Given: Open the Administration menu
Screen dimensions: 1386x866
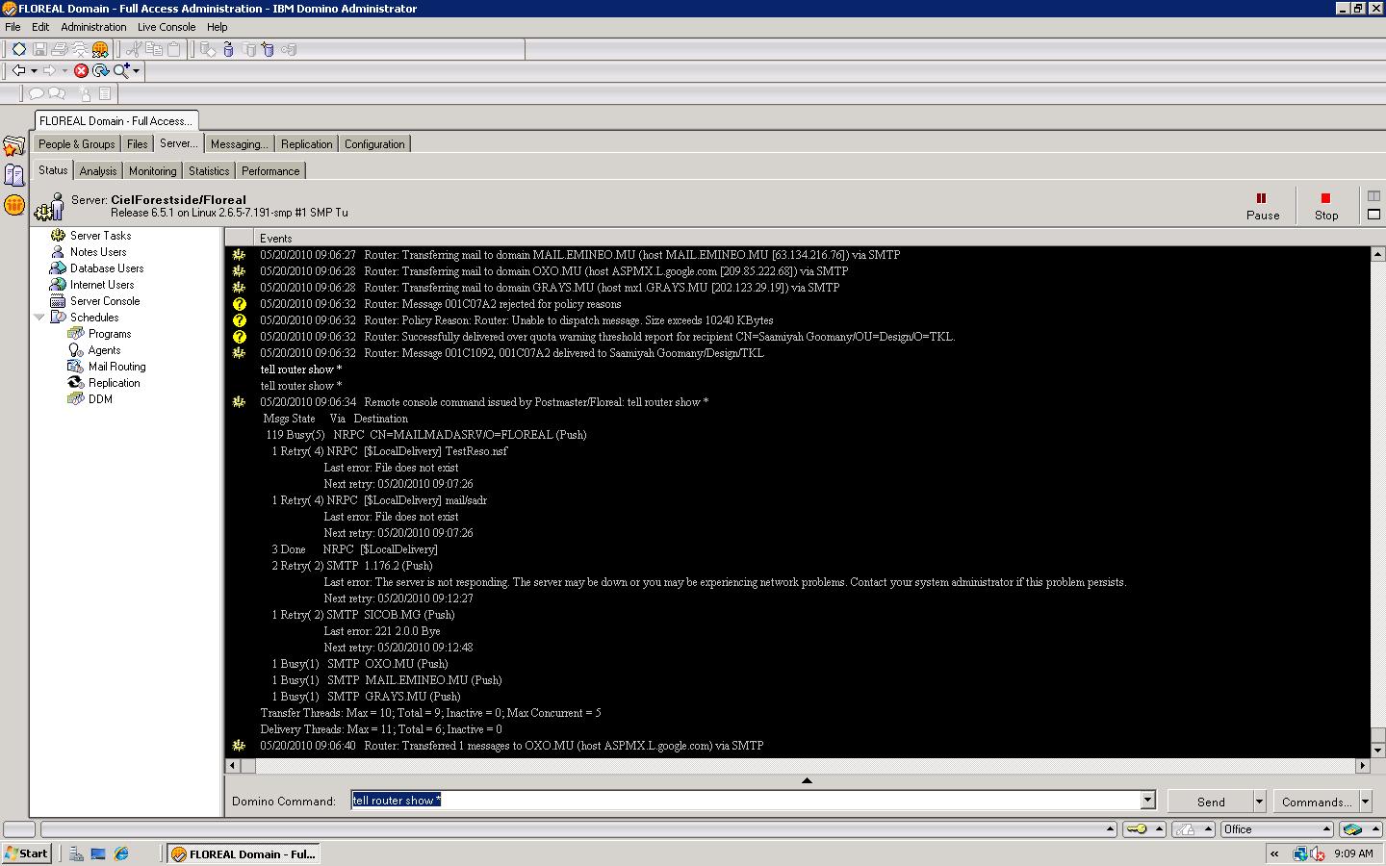Looking at the screenshot, I should 93,27.
